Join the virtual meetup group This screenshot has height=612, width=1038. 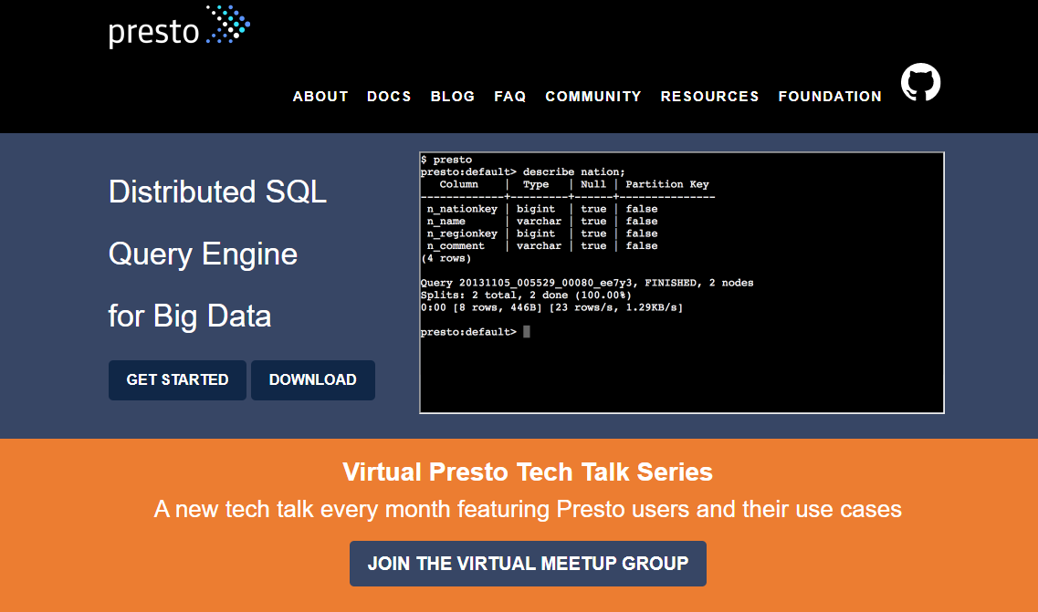tap(528, 564)
